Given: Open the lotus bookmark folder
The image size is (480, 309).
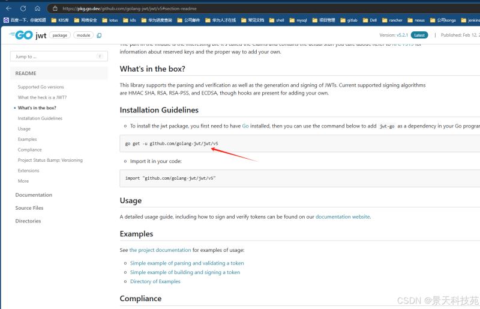Looking at the screenshot, I should tap(110, 20).
